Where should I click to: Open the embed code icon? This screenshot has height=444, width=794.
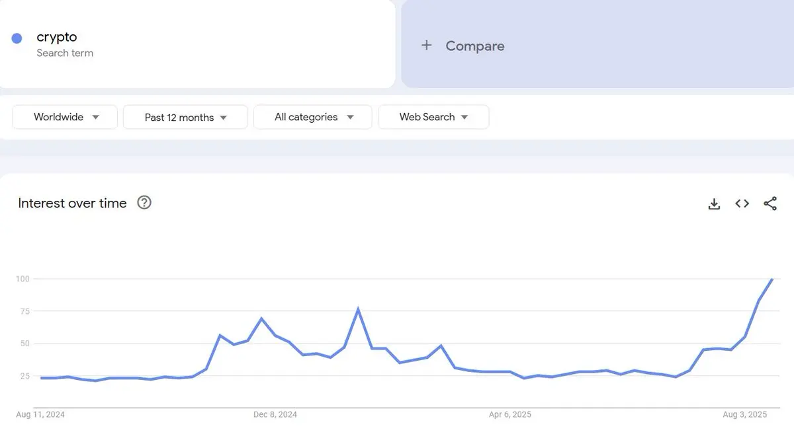[742, 204]
